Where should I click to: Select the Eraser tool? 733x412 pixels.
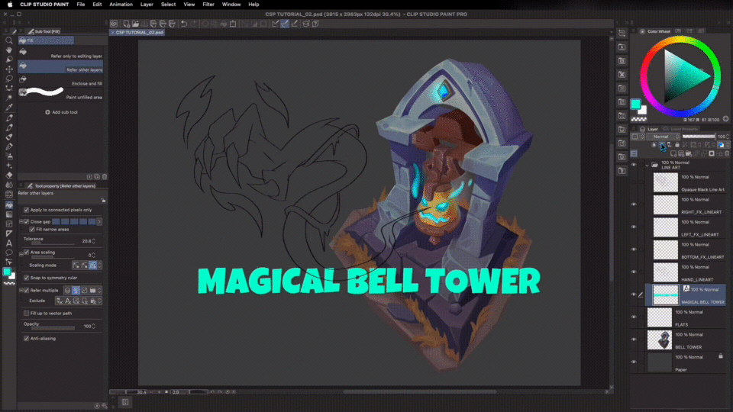(9, 175)
